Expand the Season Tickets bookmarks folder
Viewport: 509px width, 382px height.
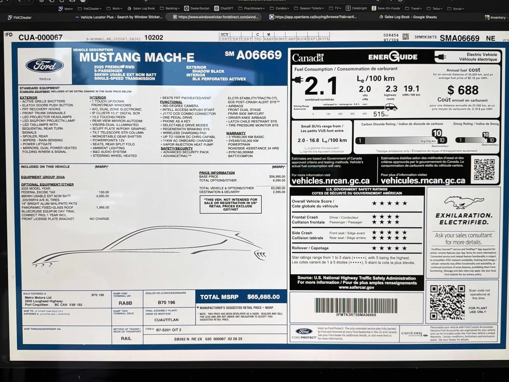(x=309, y=9)
